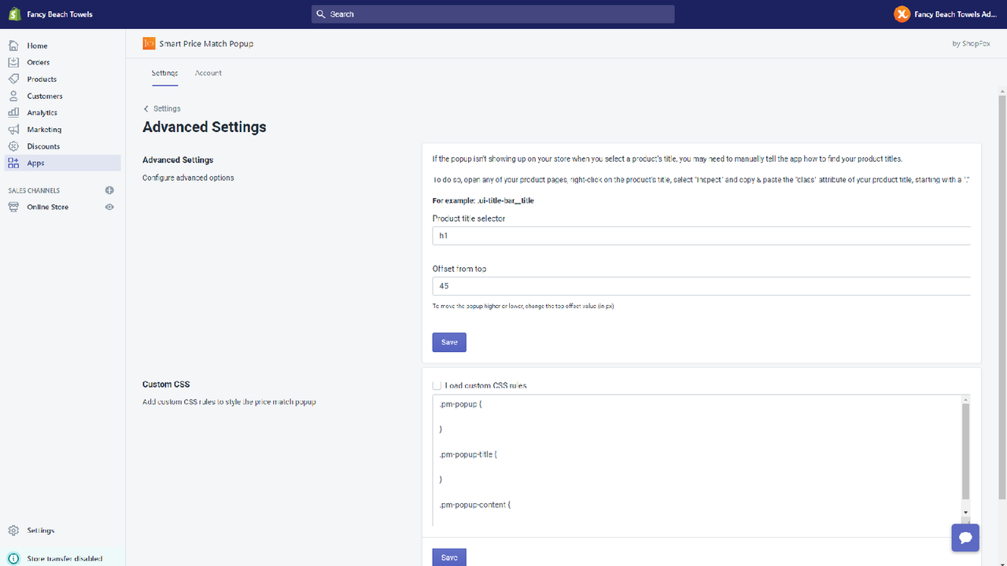Open Home in the sidebar
The image size is (1007, 566).
tap(37, 45)
